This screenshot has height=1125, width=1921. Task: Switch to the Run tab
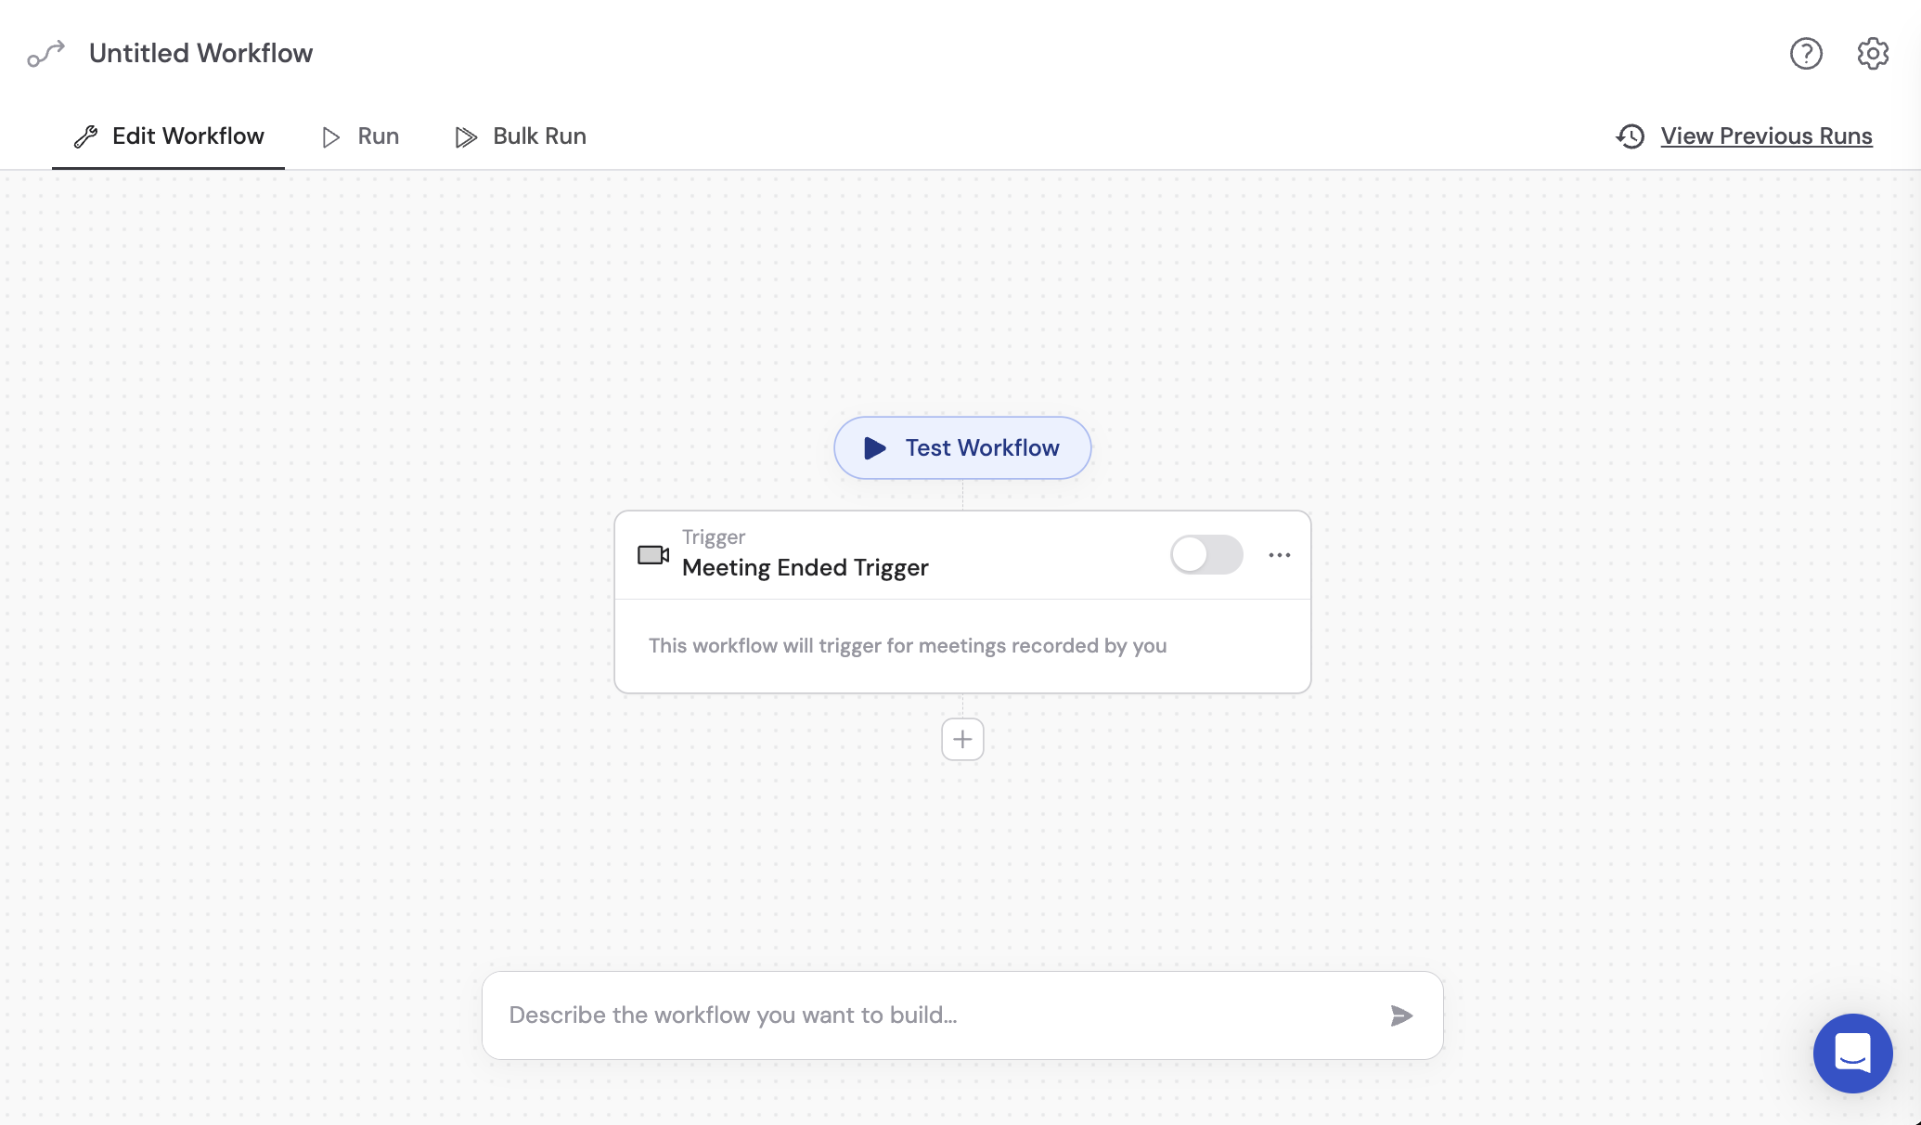coord(376,136)
